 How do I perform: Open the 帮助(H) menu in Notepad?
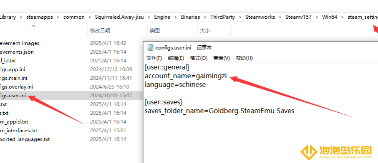coord(244,58)
